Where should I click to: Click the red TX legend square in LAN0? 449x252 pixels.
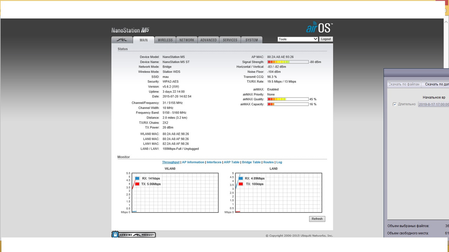point(241,184)
